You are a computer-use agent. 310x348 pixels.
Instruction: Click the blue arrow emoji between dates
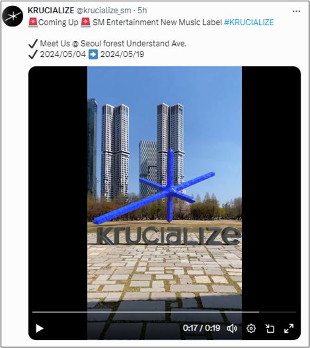pos(93,54)
